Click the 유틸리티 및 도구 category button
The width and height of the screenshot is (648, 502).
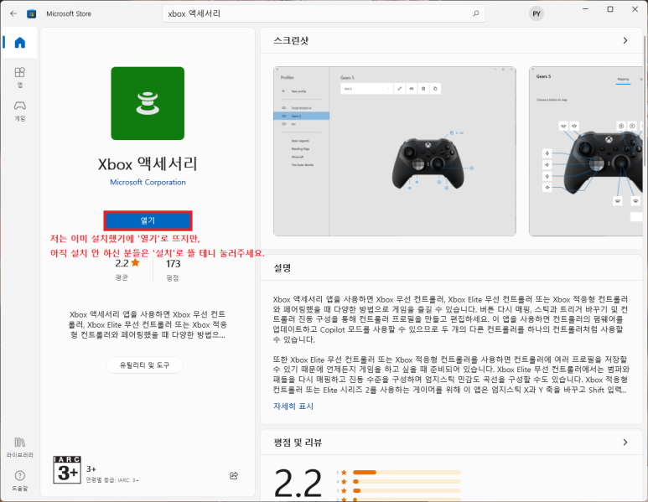(145, 365)
